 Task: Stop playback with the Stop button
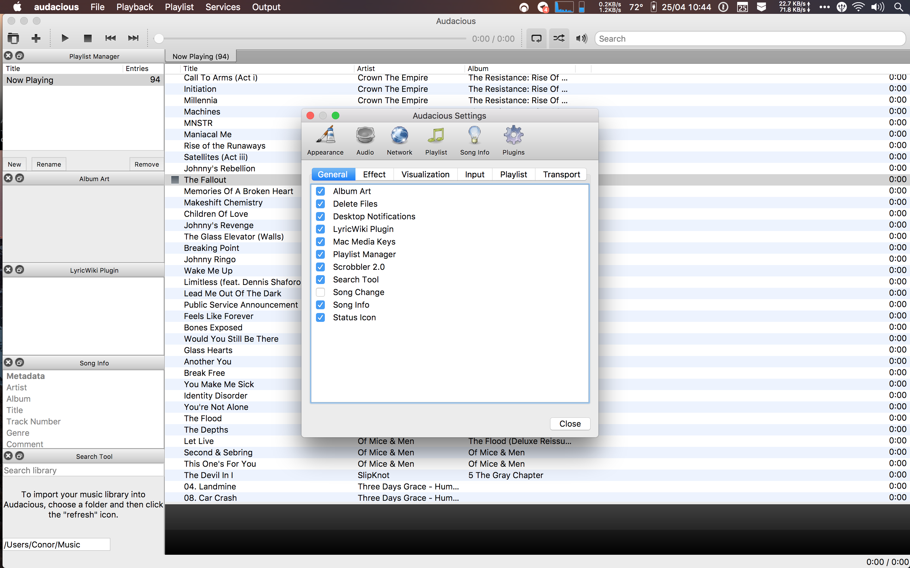[x=88, y=38]
